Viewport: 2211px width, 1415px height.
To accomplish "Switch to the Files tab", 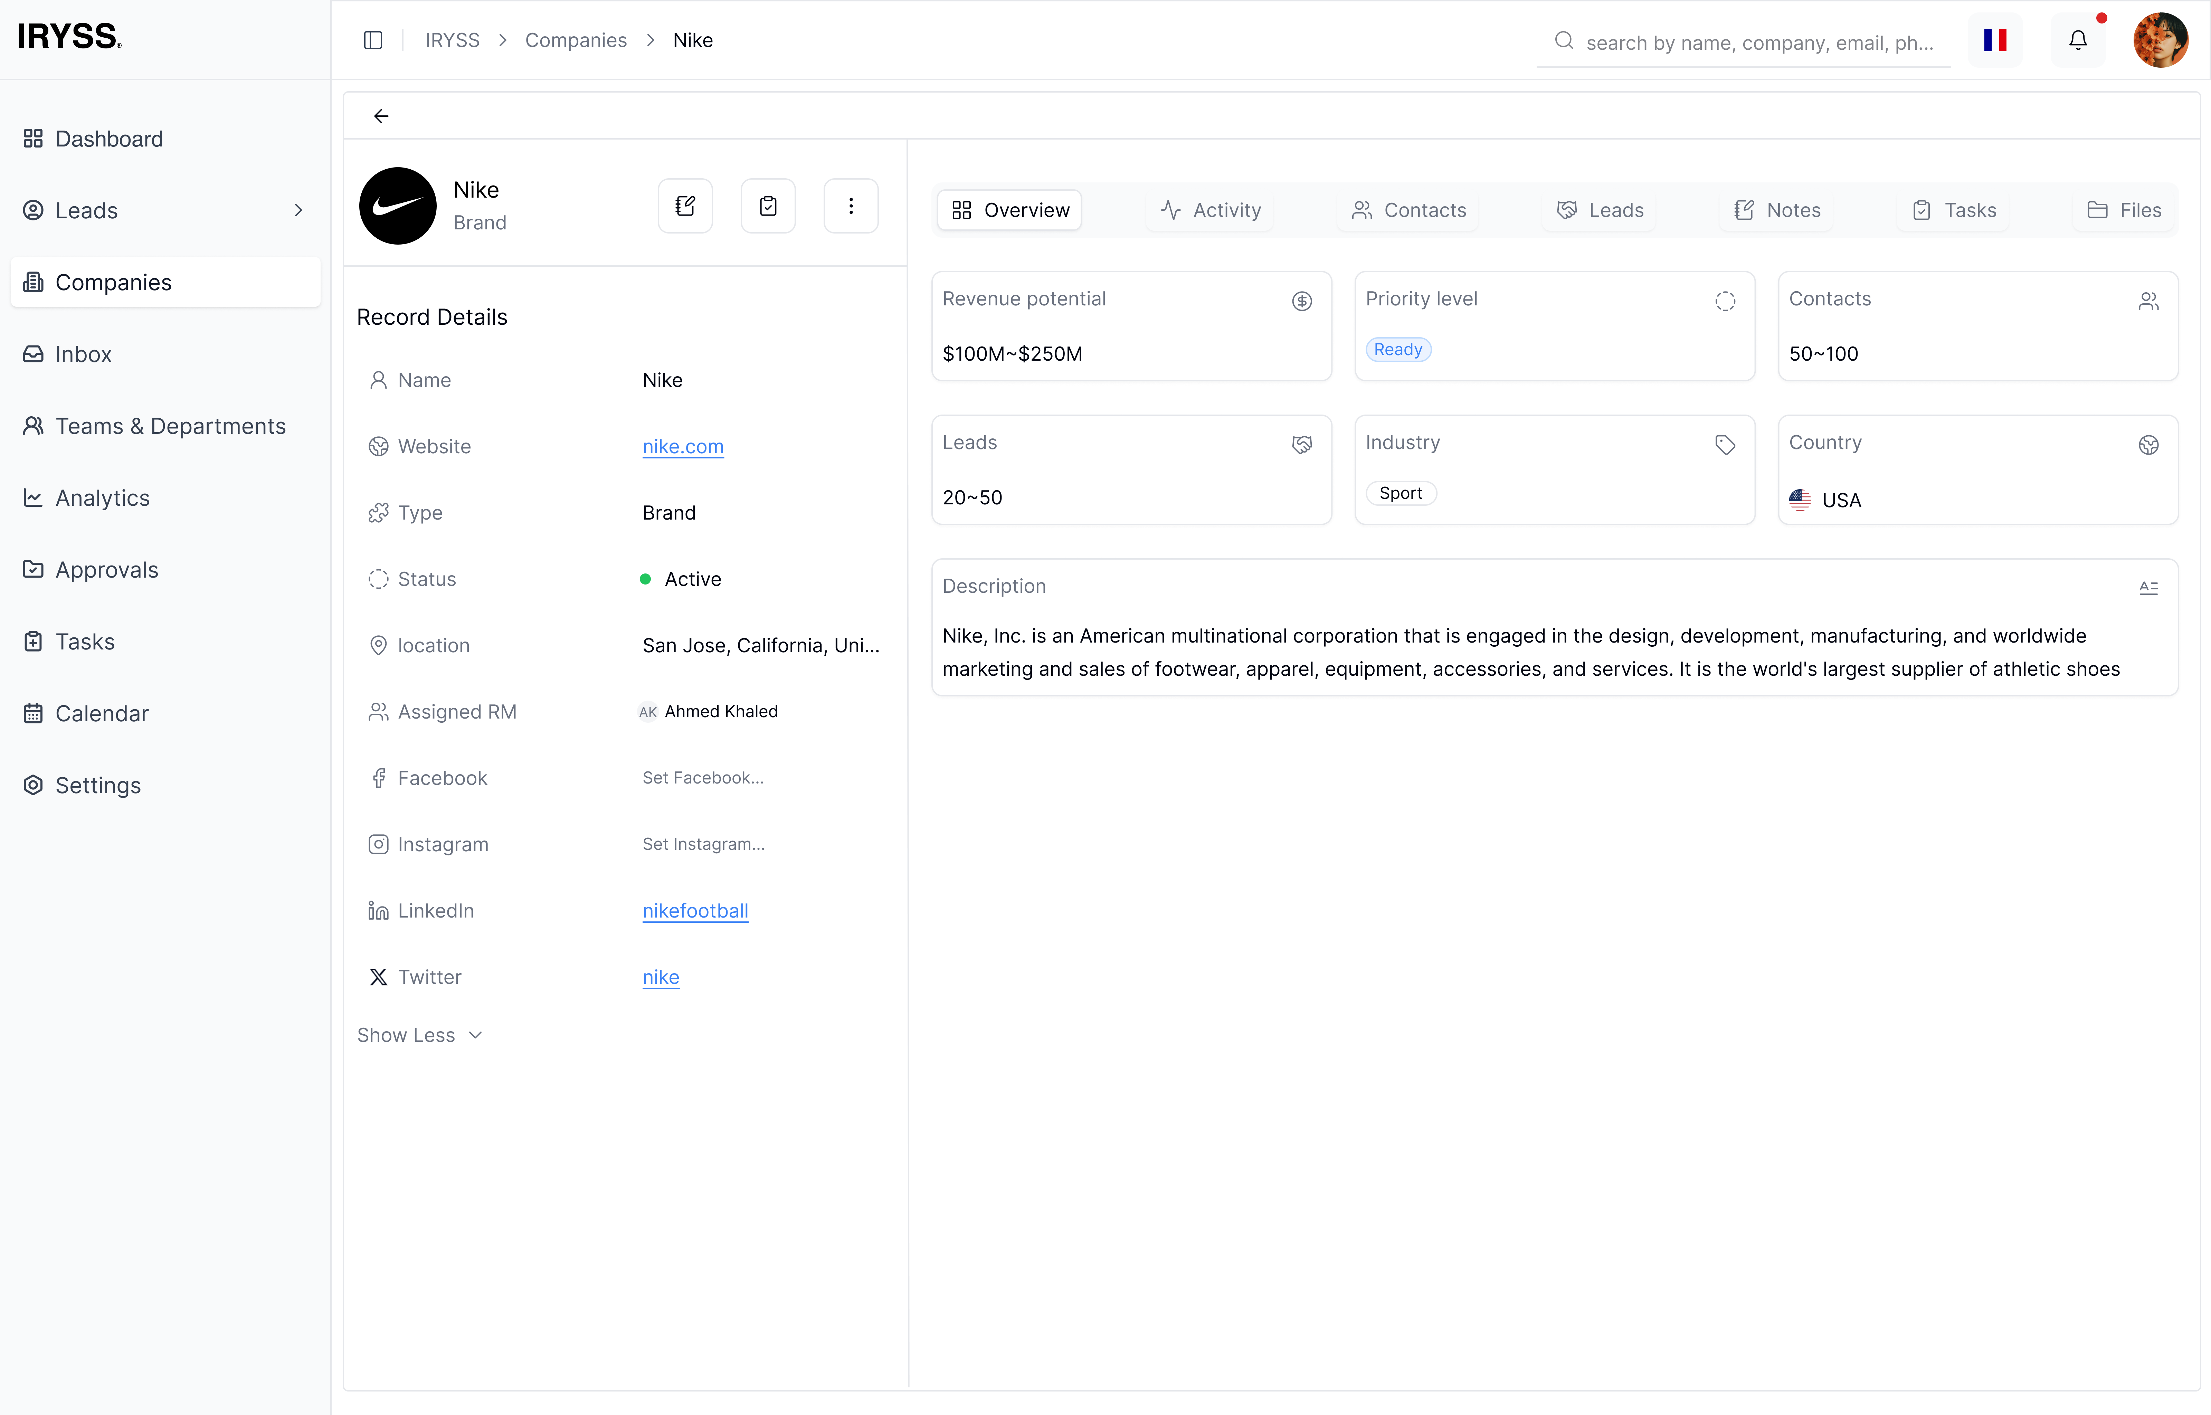I will pos(2124,210).
